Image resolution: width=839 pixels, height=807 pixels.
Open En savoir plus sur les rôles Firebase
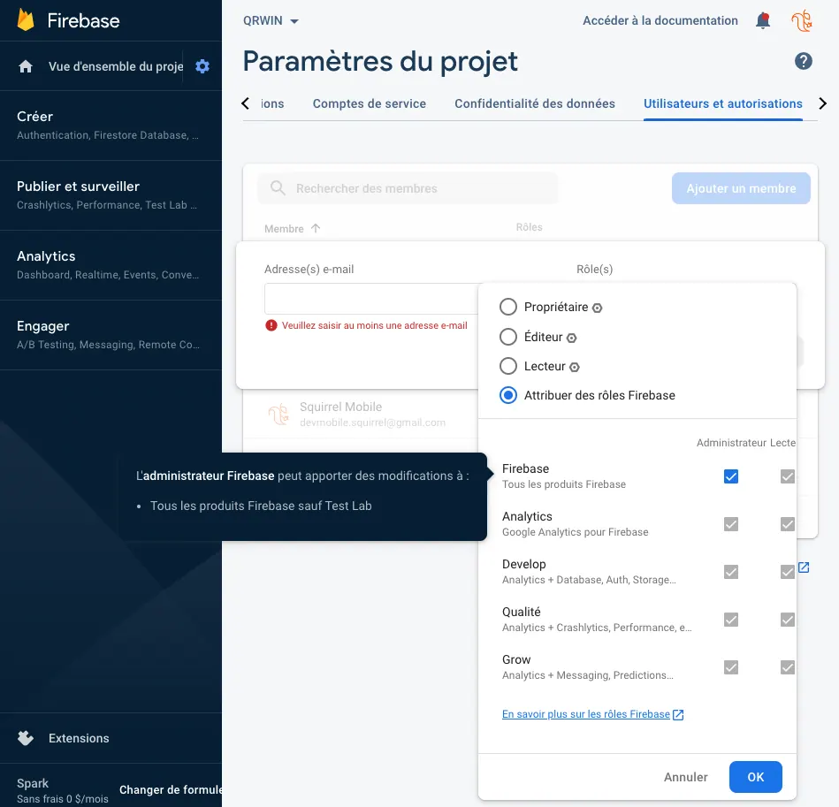click(x=586, y=714)
